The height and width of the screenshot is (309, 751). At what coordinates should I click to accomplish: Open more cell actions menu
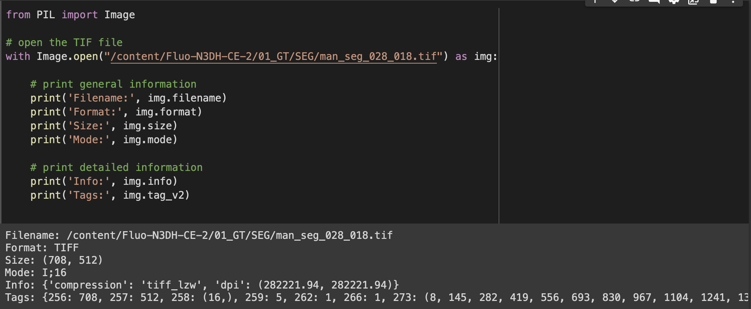point(733,1)
